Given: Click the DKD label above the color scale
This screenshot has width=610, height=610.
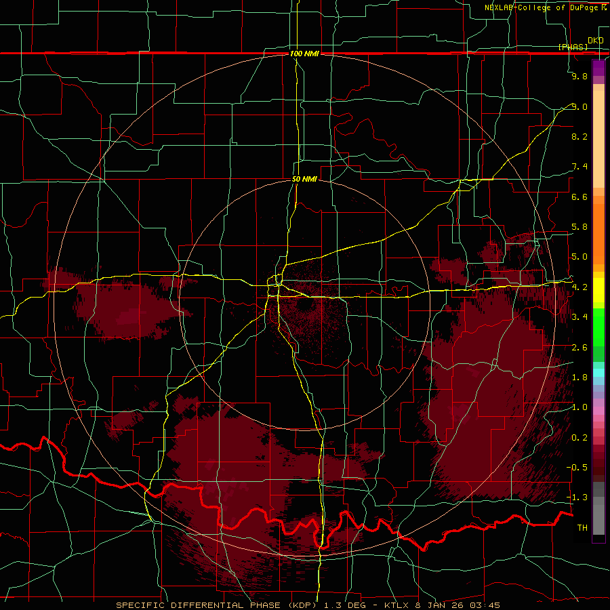Looking at the screenshot, I should pyautogui.click(x=596, y=41).
